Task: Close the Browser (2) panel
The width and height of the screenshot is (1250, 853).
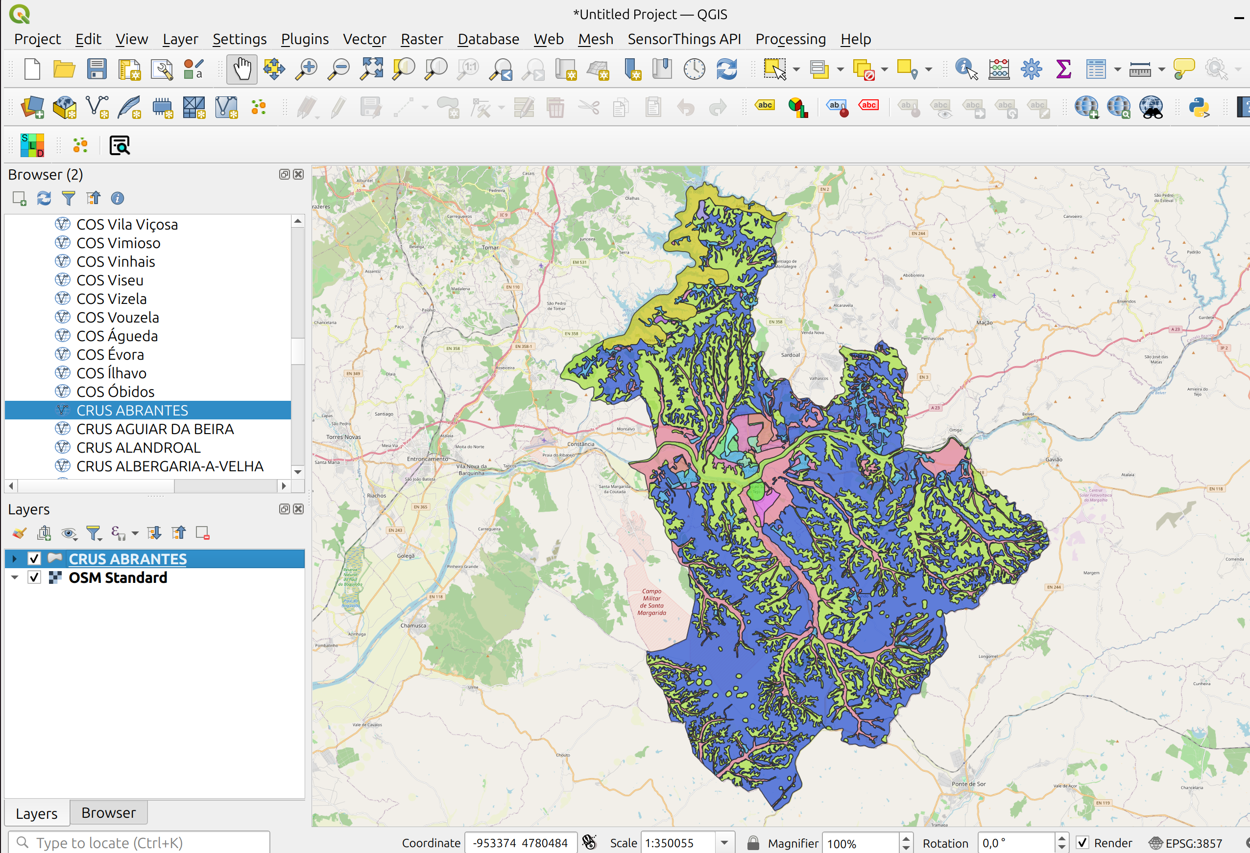Action: coord(298,174)
